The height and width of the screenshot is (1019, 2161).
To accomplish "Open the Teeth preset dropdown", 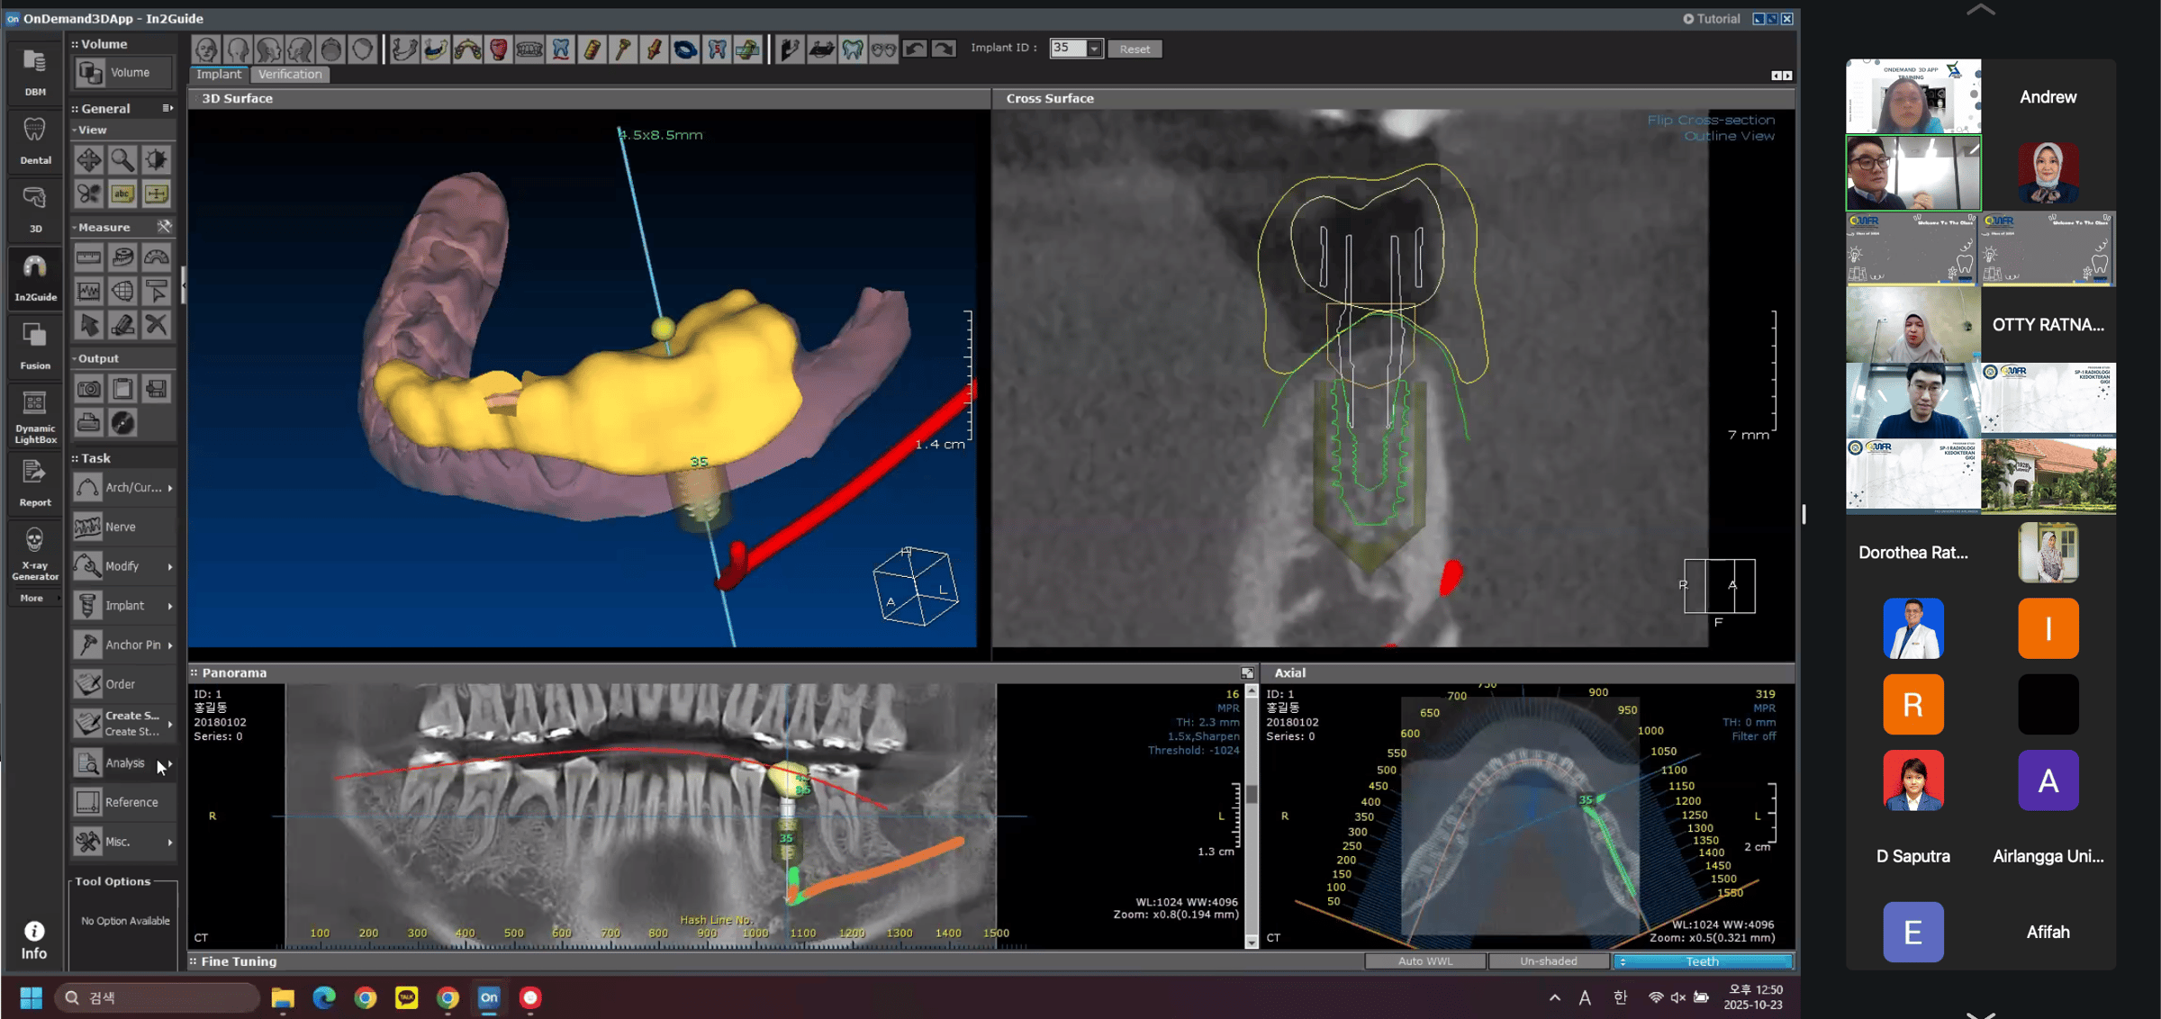I will click(1702, 961).
